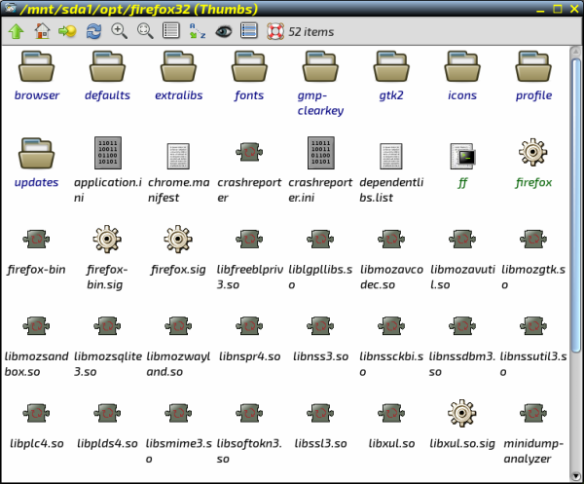Select libfreeblpriv3.so library icon

tap(249, 239)
